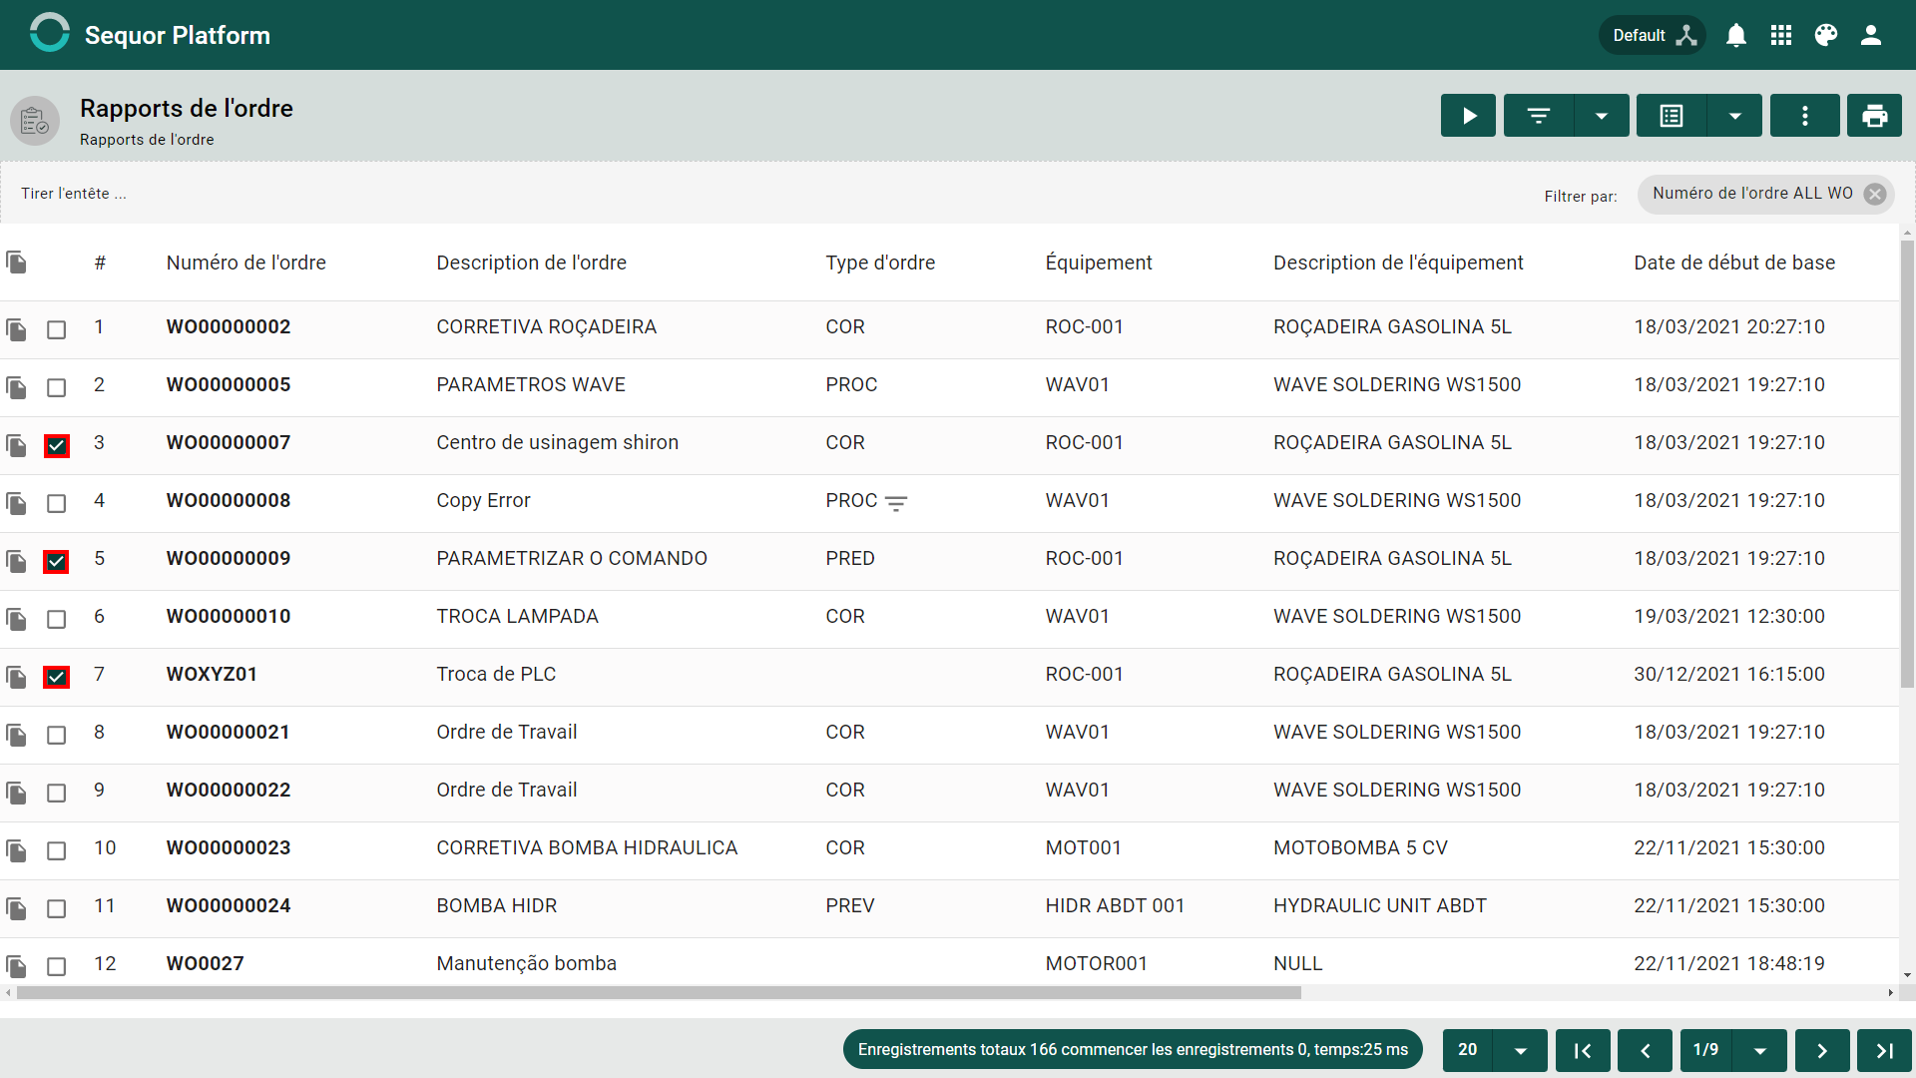Remove the Numéro de l'ordre ALL WO filter
This screenshot has height=1078, width=1916.
pos(1875,194)
